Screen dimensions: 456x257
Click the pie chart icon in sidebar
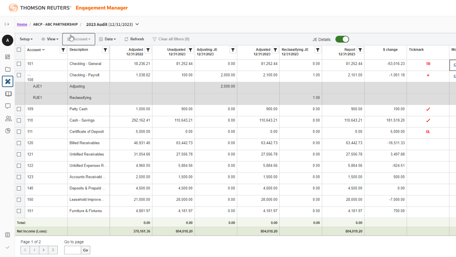[8, 131]
